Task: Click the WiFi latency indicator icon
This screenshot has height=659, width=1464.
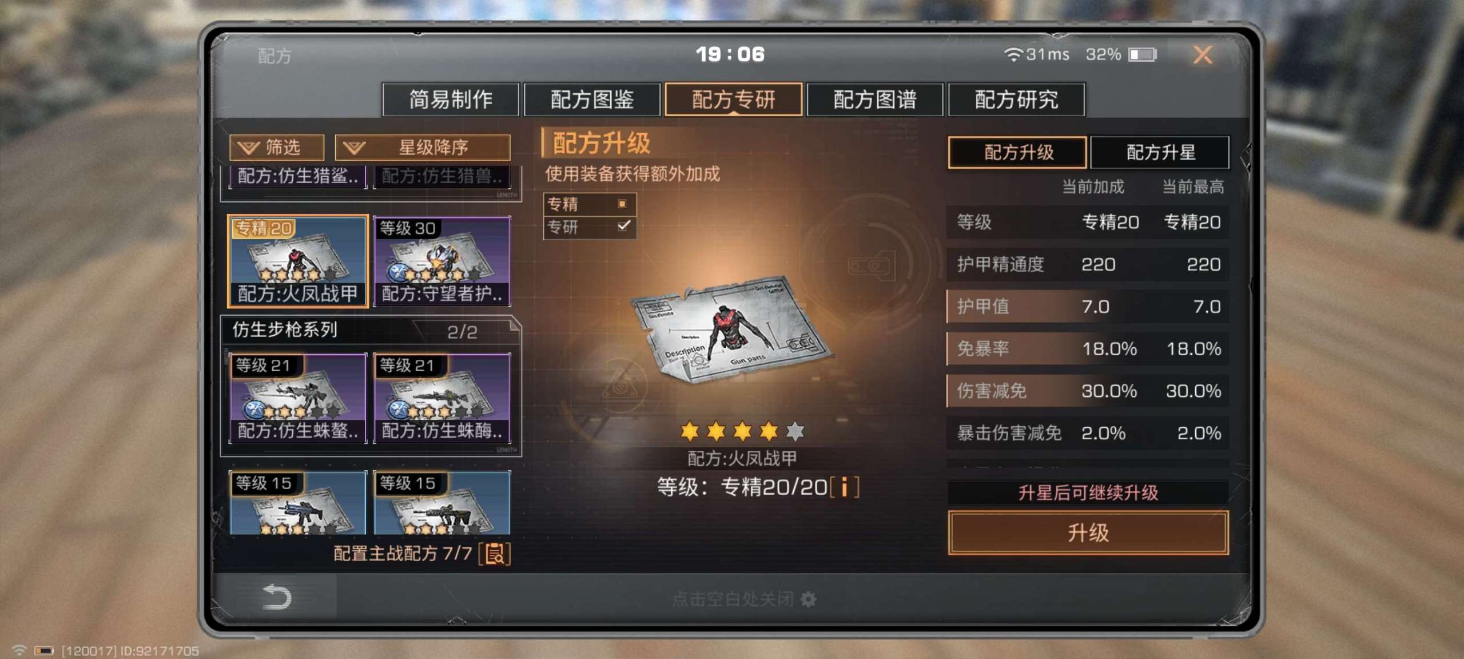Action: [1013, 54]
